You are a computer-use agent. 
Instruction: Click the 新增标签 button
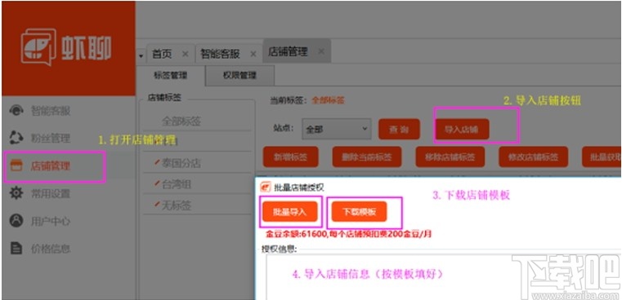[x=290, y=157]
